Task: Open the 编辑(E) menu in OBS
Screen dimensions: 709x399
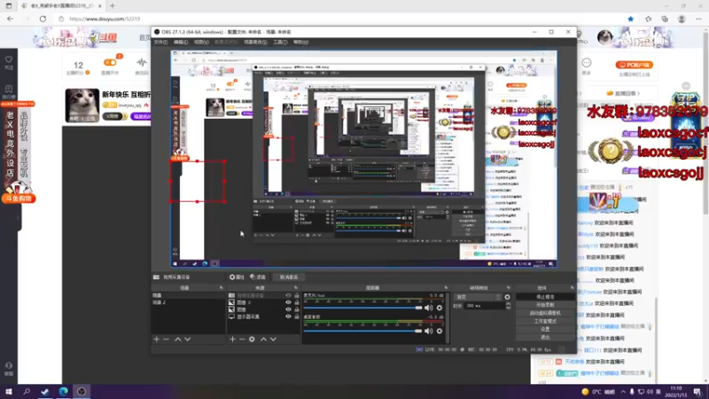Action: 181,42
